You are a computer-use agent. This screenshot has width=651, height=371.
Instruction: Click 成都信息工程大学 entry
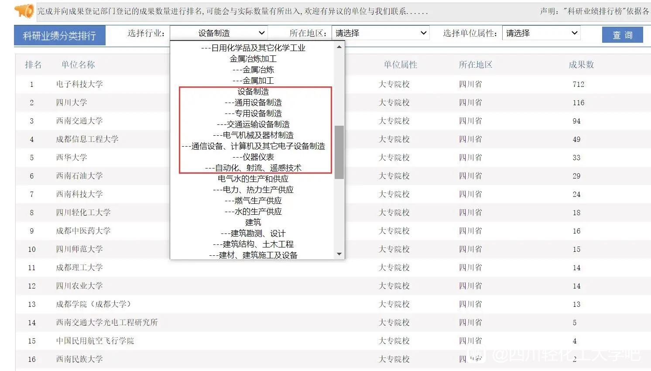[87, 139]
